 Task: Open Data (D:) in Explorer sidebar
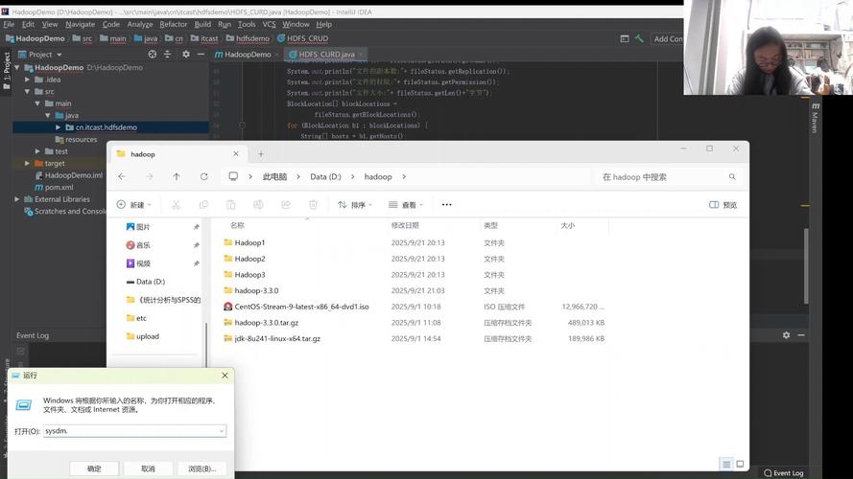pos(150,282)
